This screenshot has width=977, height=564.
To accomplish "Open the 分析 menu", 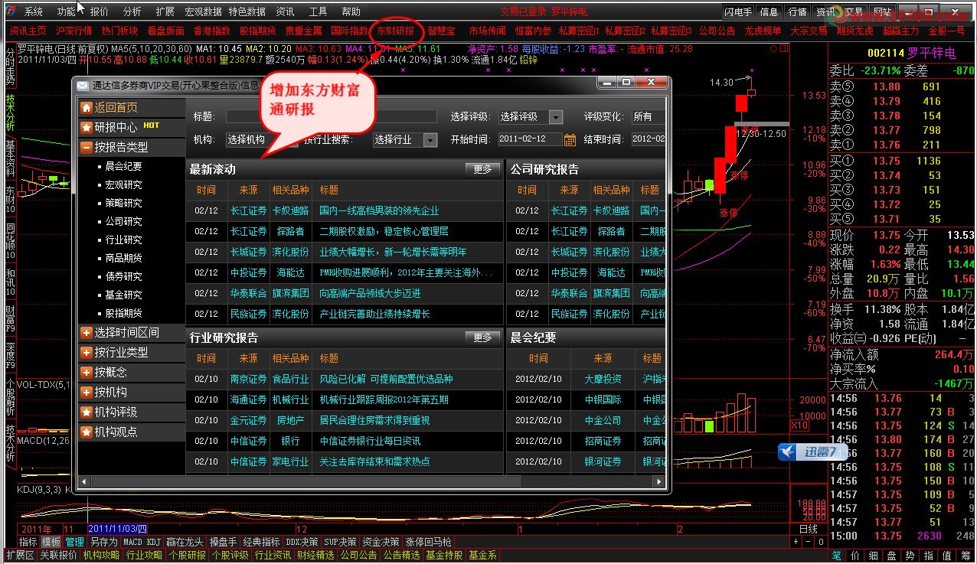I will 132,11.
